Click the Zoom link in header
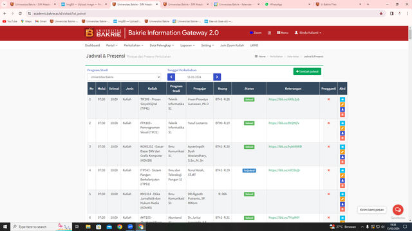Image resolution: width=412 pixels, height=231 pixels. click(256, 33)
